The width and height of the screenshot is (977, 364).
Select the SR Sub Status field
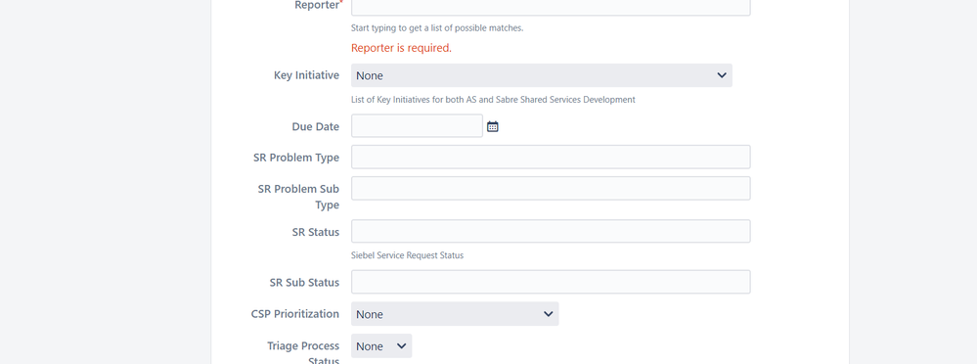pos(551,282)
